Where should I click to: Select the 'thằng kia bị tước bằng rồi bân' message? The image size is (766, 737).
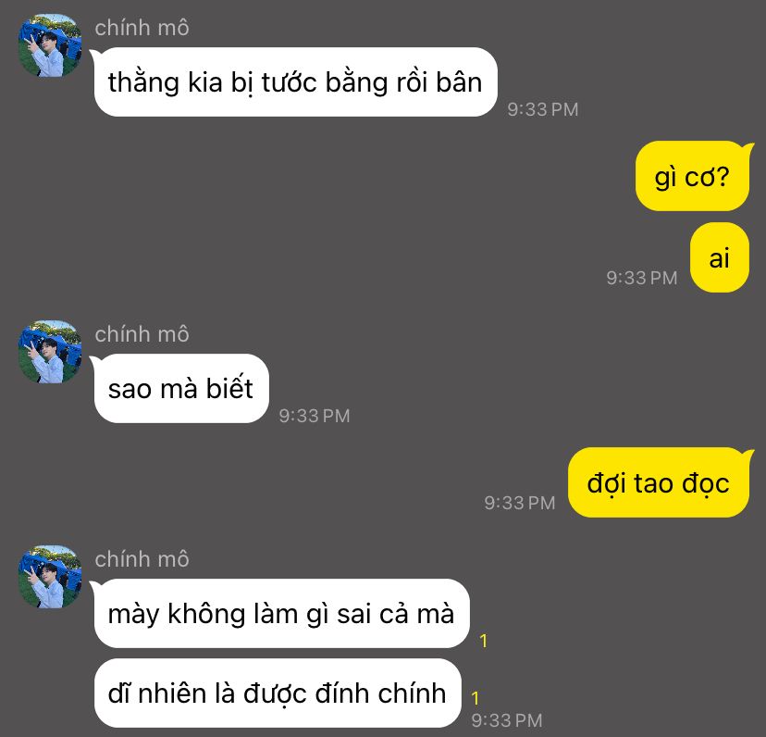pyautogui.click(x=295, y=81)
